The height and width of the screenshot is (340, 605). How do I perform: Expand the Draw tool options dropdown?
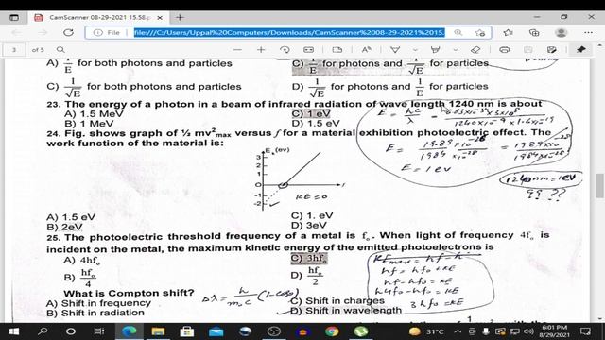coord(415,50)
